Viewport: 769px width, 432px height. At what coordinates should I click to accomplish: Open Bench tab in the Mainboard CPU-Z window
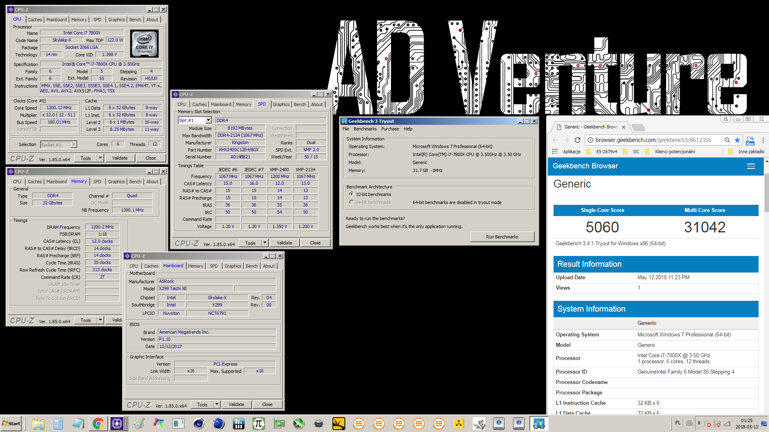[x=252, y=266]
